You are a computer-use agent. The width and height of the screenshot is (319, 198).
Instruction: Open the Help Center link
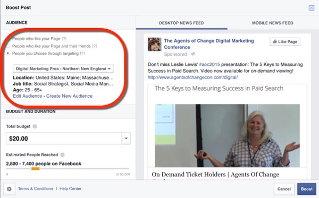tap(70, 188)
